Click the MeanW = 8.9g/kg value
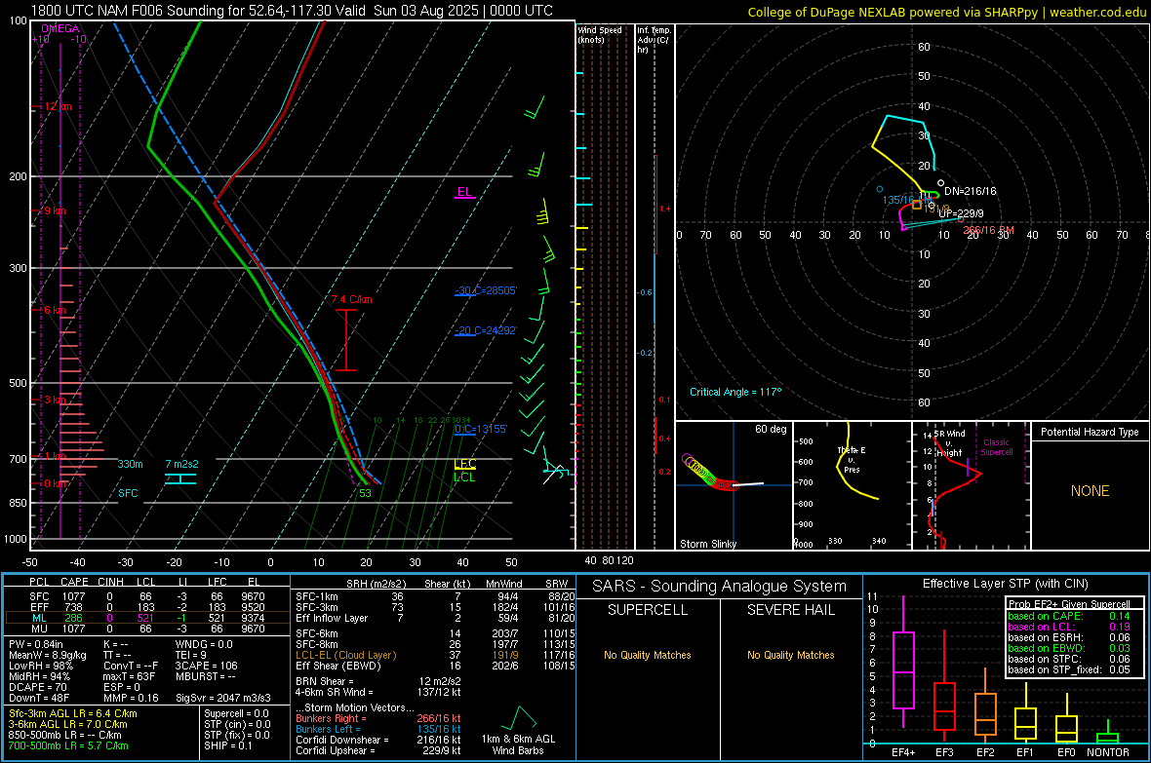 coord(47,655)
